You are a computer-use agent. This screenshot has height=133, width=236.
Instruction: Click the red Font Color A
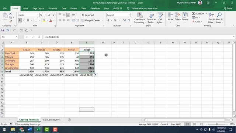click(x=51, y=20)
